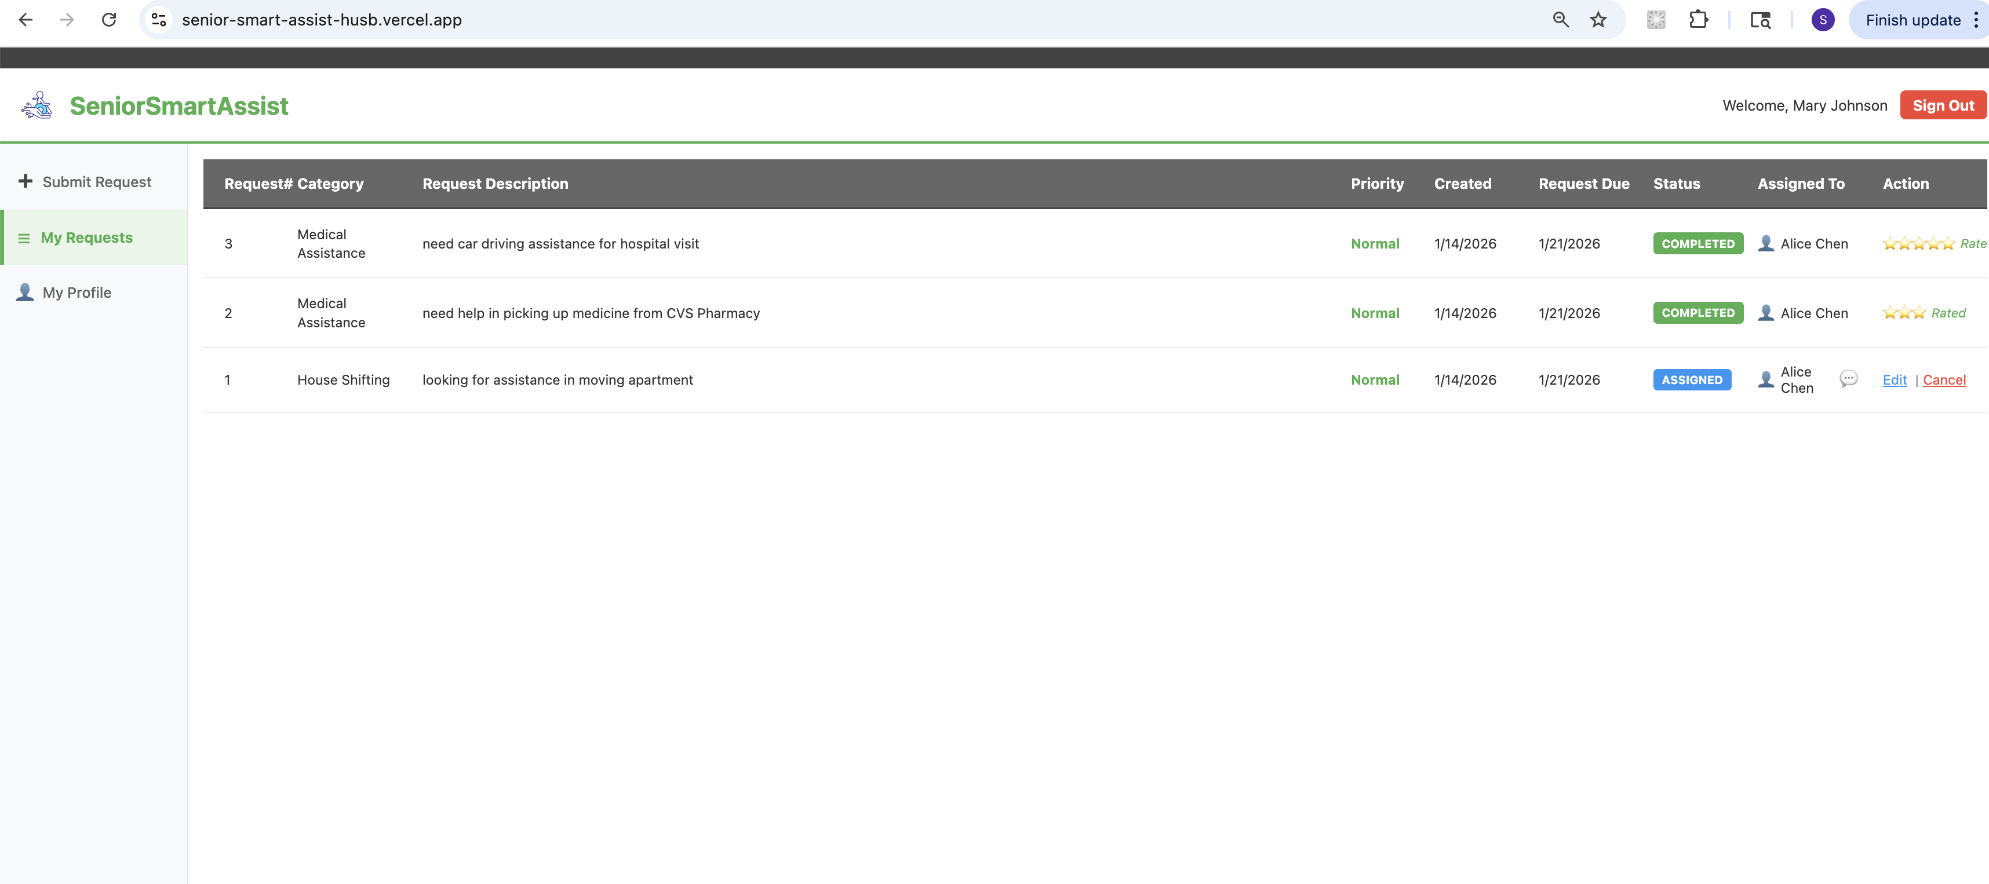Reload the page using the refresh icon

pyautogui.click(x=109, y=20)
